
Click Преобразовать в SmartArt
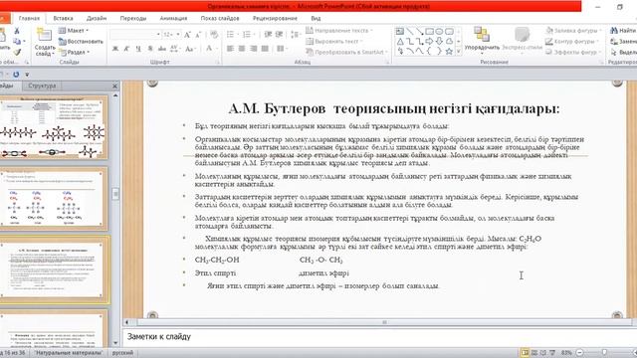point(346,52)
